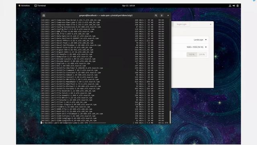Click the power icon in top bar
The height and width of the screenshot is (145, 257).
click(237, 6)
